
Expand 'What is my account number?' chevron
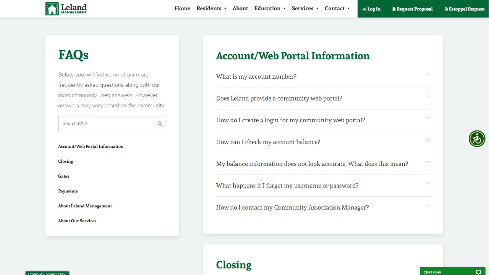(428, 74)
